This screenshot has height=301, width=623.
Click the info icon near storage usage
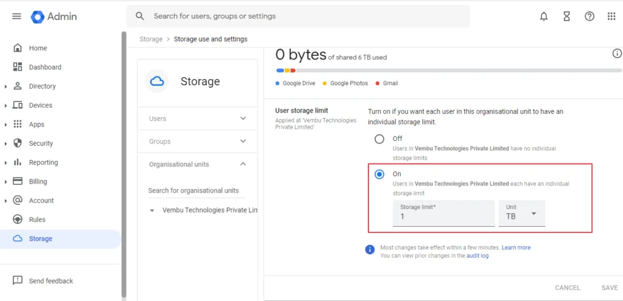(x=617, y=54)
